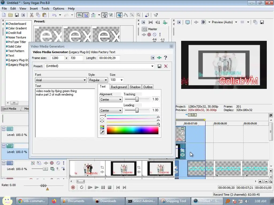This screenshot has height=205, width=274.
Task: Expand Preset dropdown (Untitled)
Action: [x=152, y=66]
